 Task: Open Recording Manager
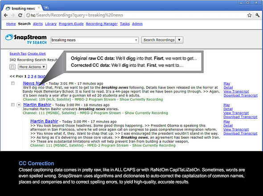102,24
